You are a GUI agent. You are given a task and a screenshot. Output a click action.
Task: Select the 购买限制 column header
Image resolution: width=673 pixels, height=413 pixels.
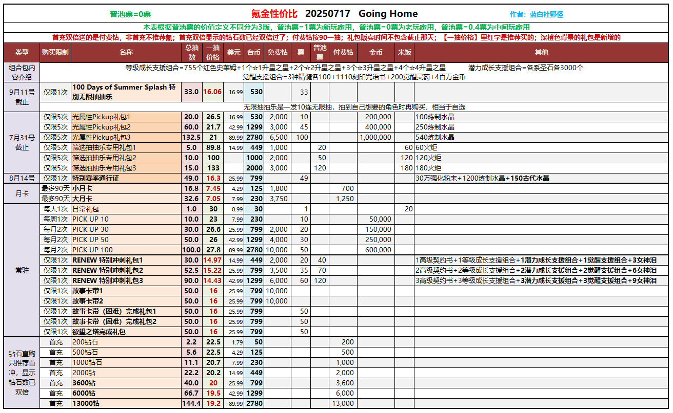[x=55, y=52]
